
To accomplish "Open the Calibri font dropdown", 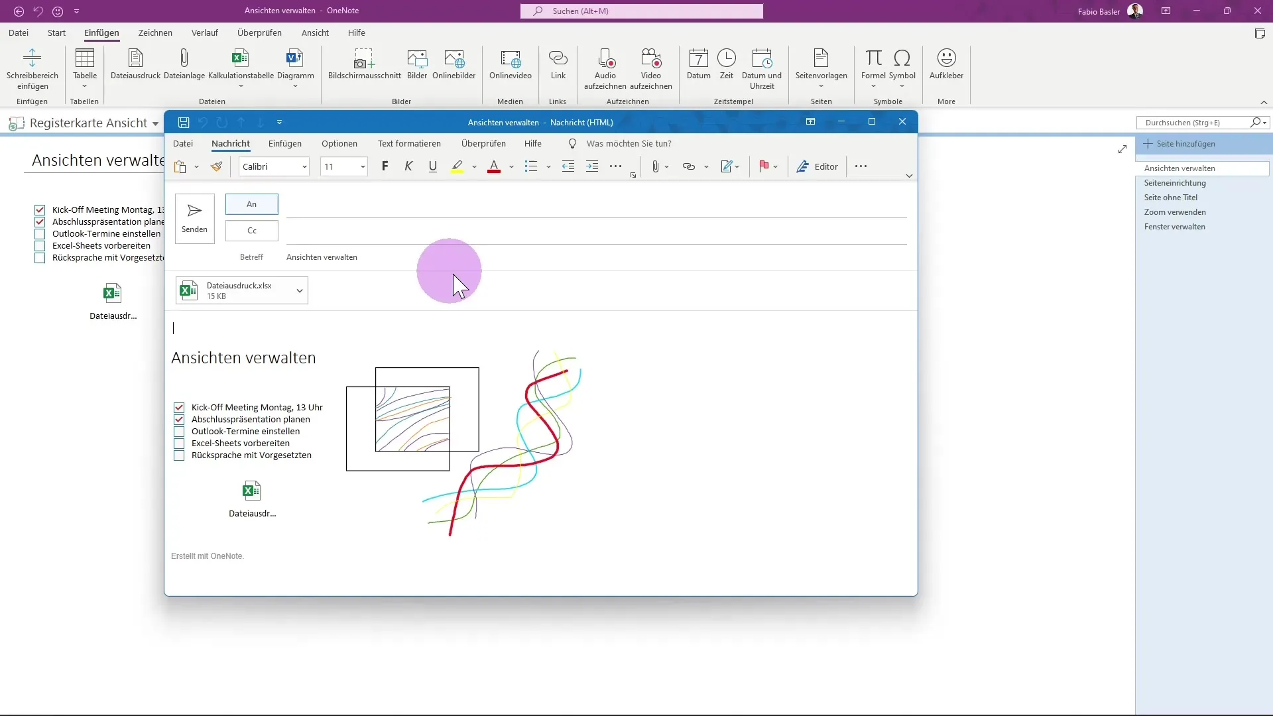I will pos(304,167).
